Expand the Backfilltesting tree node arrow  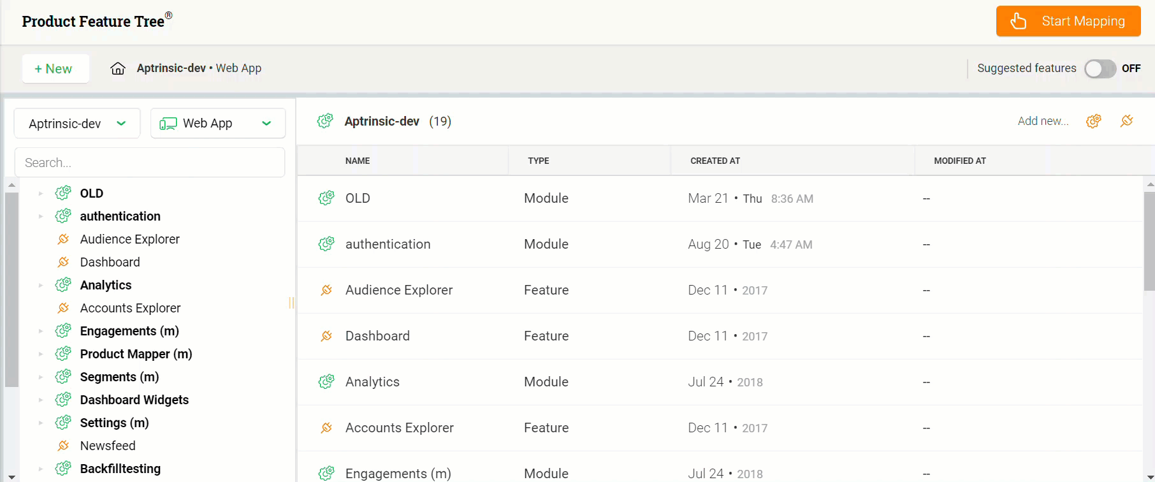click(40, 469)
